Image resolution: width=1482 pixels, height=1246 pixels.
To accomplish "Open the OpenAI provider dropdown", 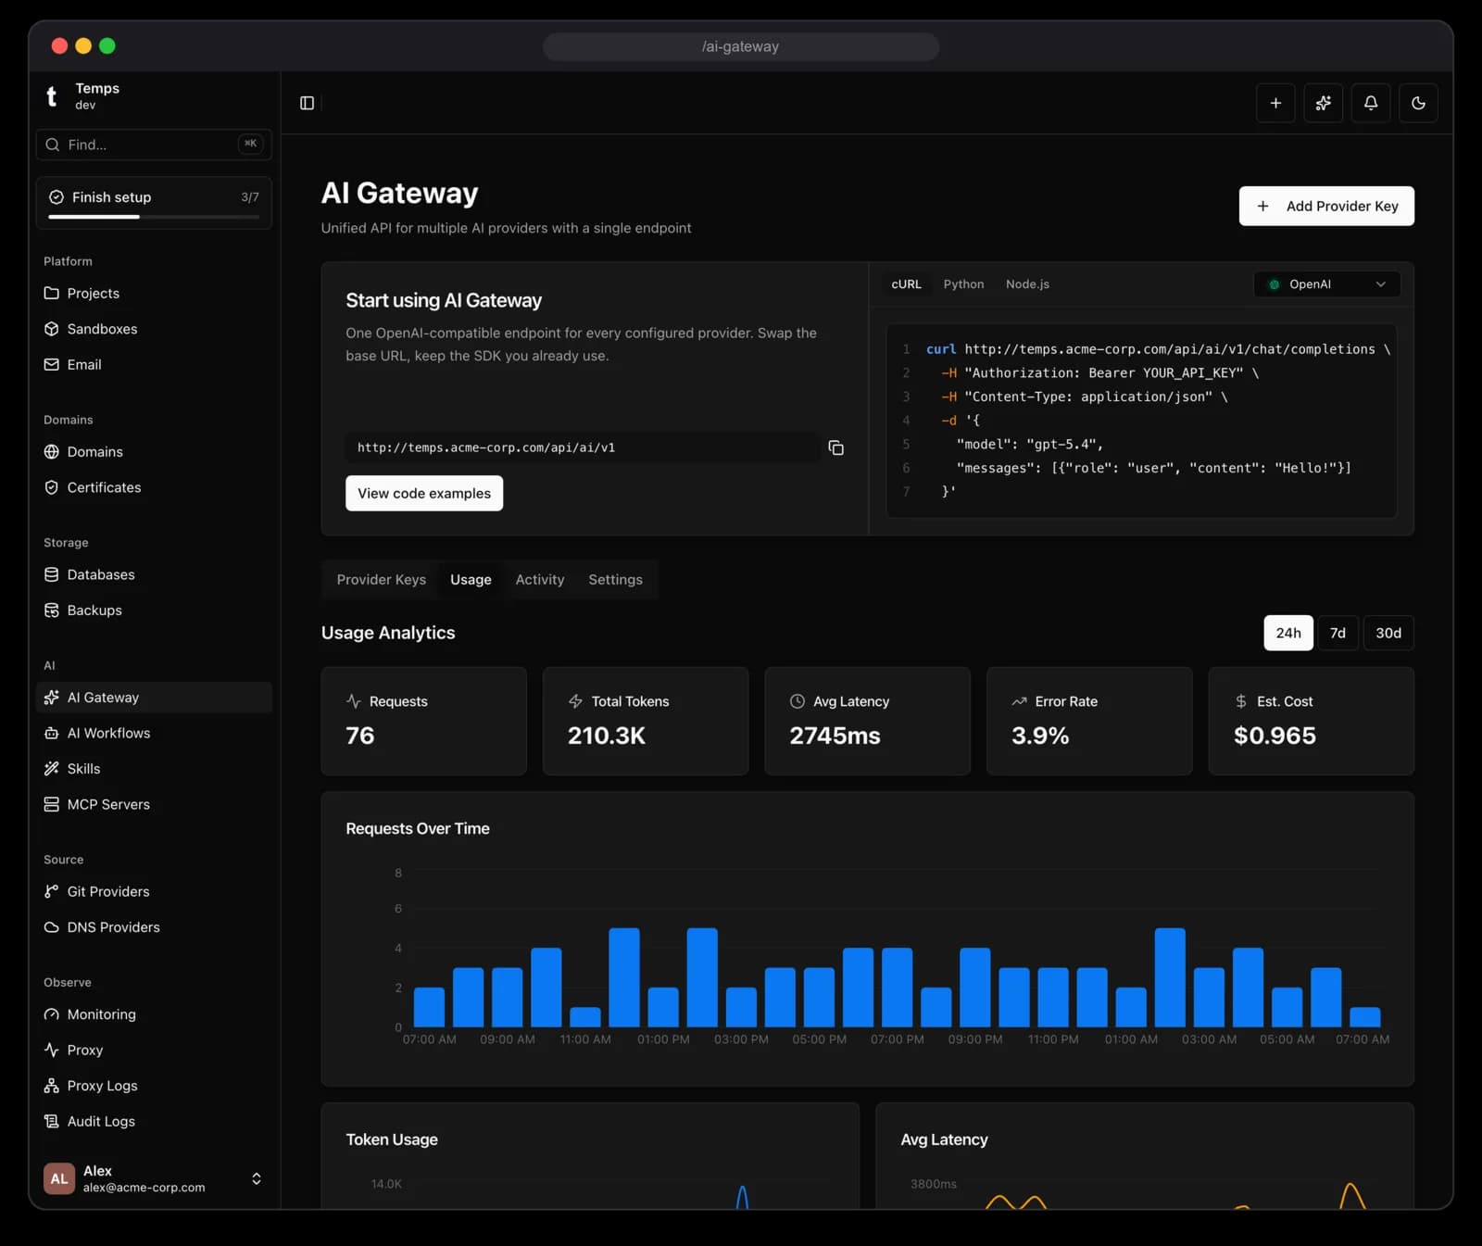I will [x=1326, y=284].
